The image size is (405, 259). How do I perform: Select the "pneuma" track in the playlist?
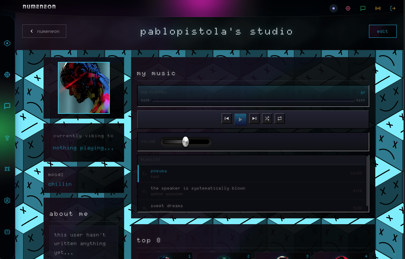click(159, 171)
